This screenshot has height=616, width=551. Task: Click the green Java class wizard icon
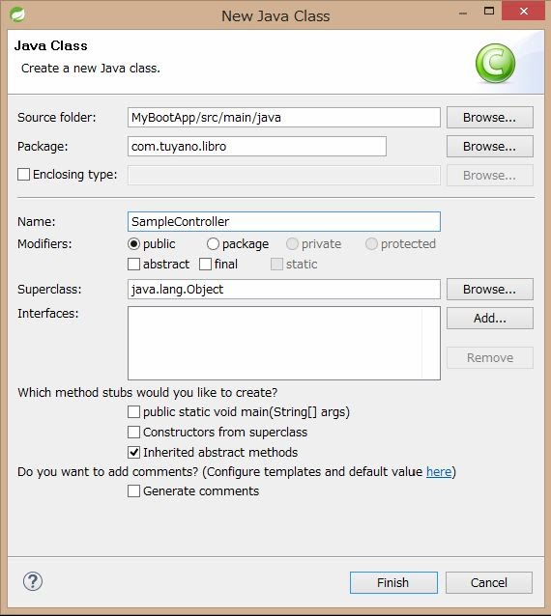tap(495, 63)
